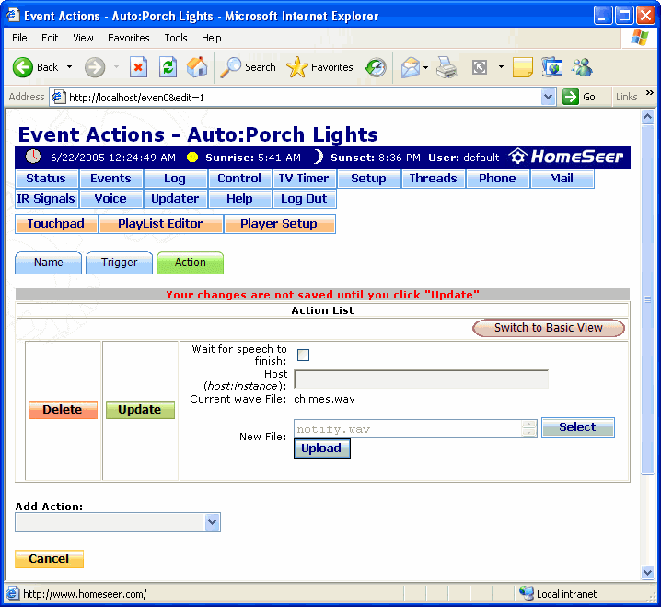Click the Local intranet zone icon

click(x=526, y=593)
